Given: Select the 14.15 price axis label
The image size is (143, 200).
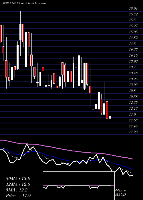Looking at the screenshot, I should [x=133, y=55].
